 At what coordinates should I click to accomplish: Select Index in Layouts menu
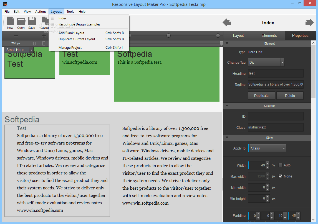[x=89, y=18]
